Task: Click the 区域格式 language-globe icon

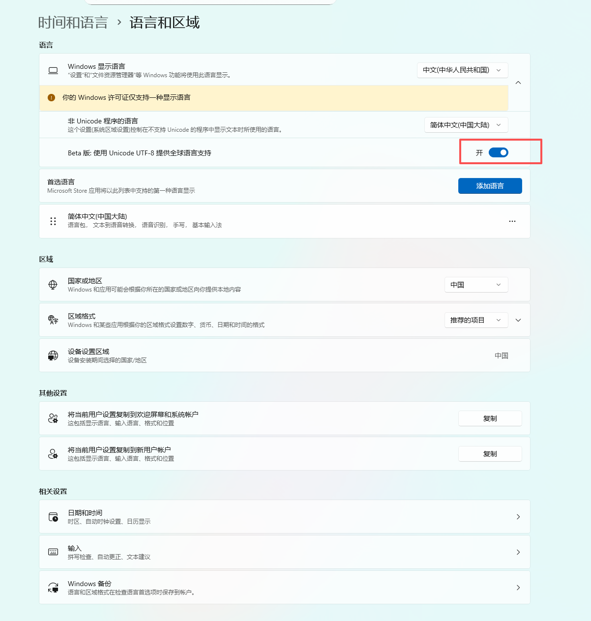Action: tap(53, 320)
